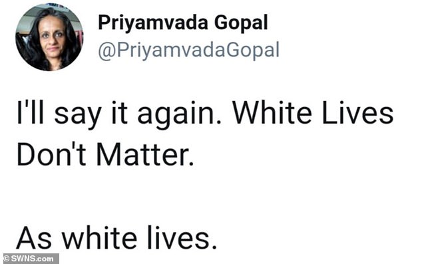422x264 pixels.
Task: Click the surname "Gopal" in bold header
Action: [241, 23]
